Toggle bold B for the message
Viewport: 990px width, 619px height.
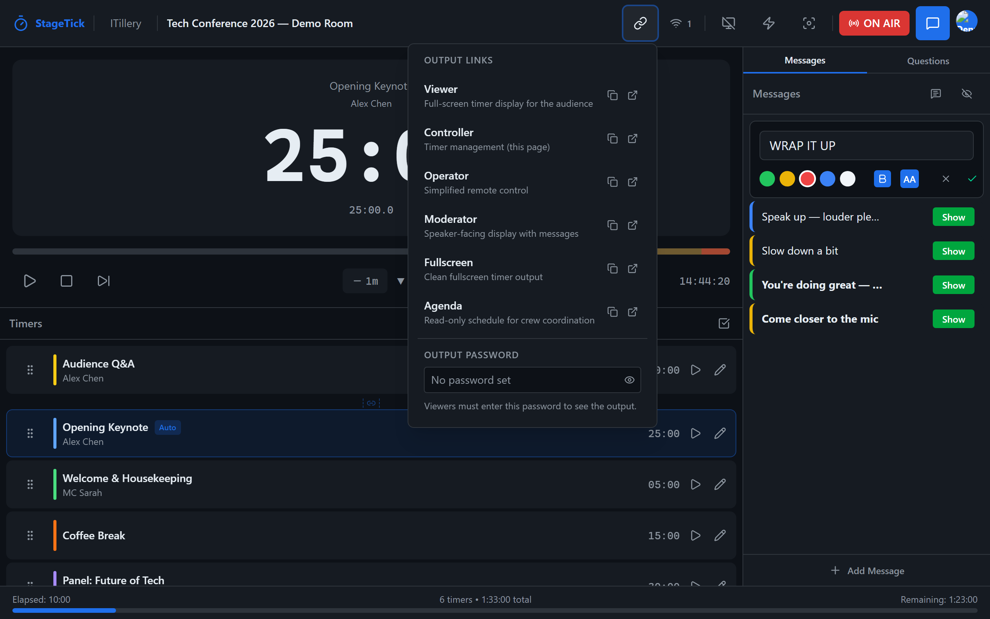pyautogui.click(x=882, y=179)
